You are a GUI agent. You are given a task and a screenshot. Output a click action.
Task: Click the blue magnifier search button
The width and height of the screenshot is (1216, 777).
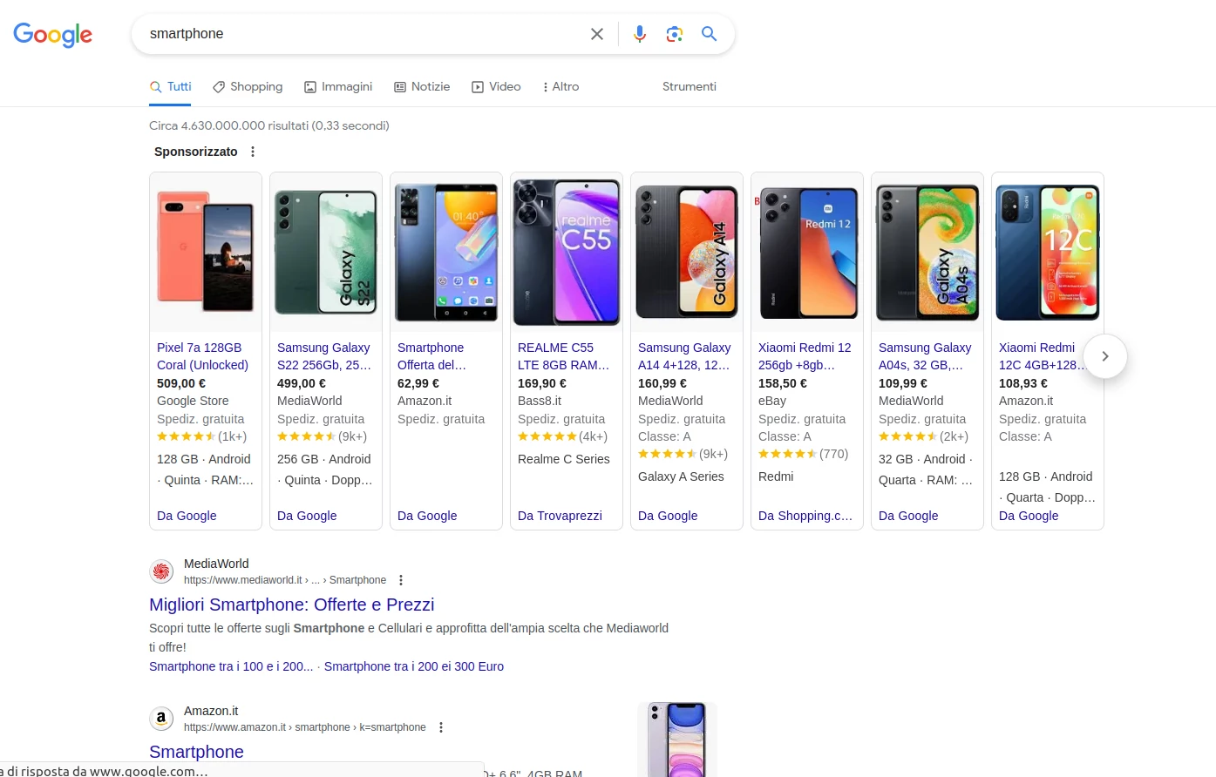pos(709,34)
